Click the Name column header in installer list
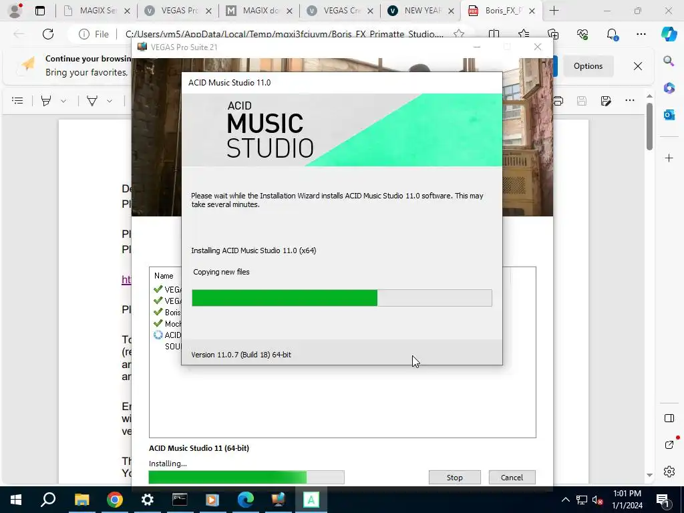This screenshot has height=513, width=684. (164, 276)
